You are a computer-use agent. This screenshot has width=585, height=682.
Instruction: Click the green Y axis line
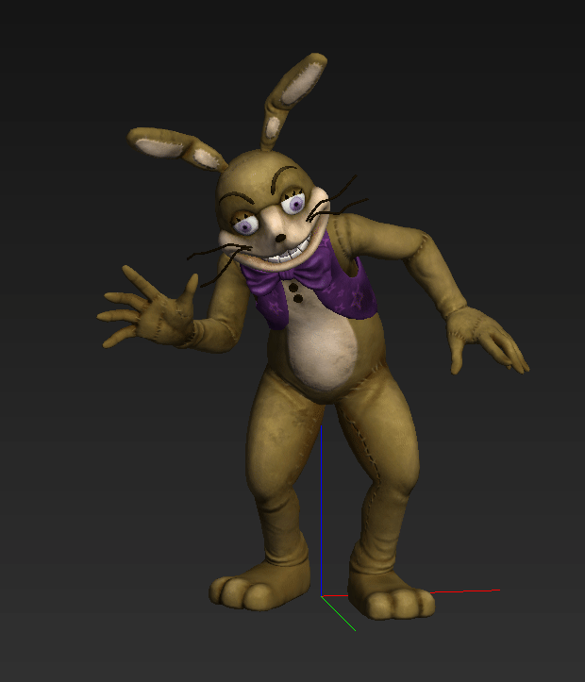pyautogui.click(x=340, y=613)
